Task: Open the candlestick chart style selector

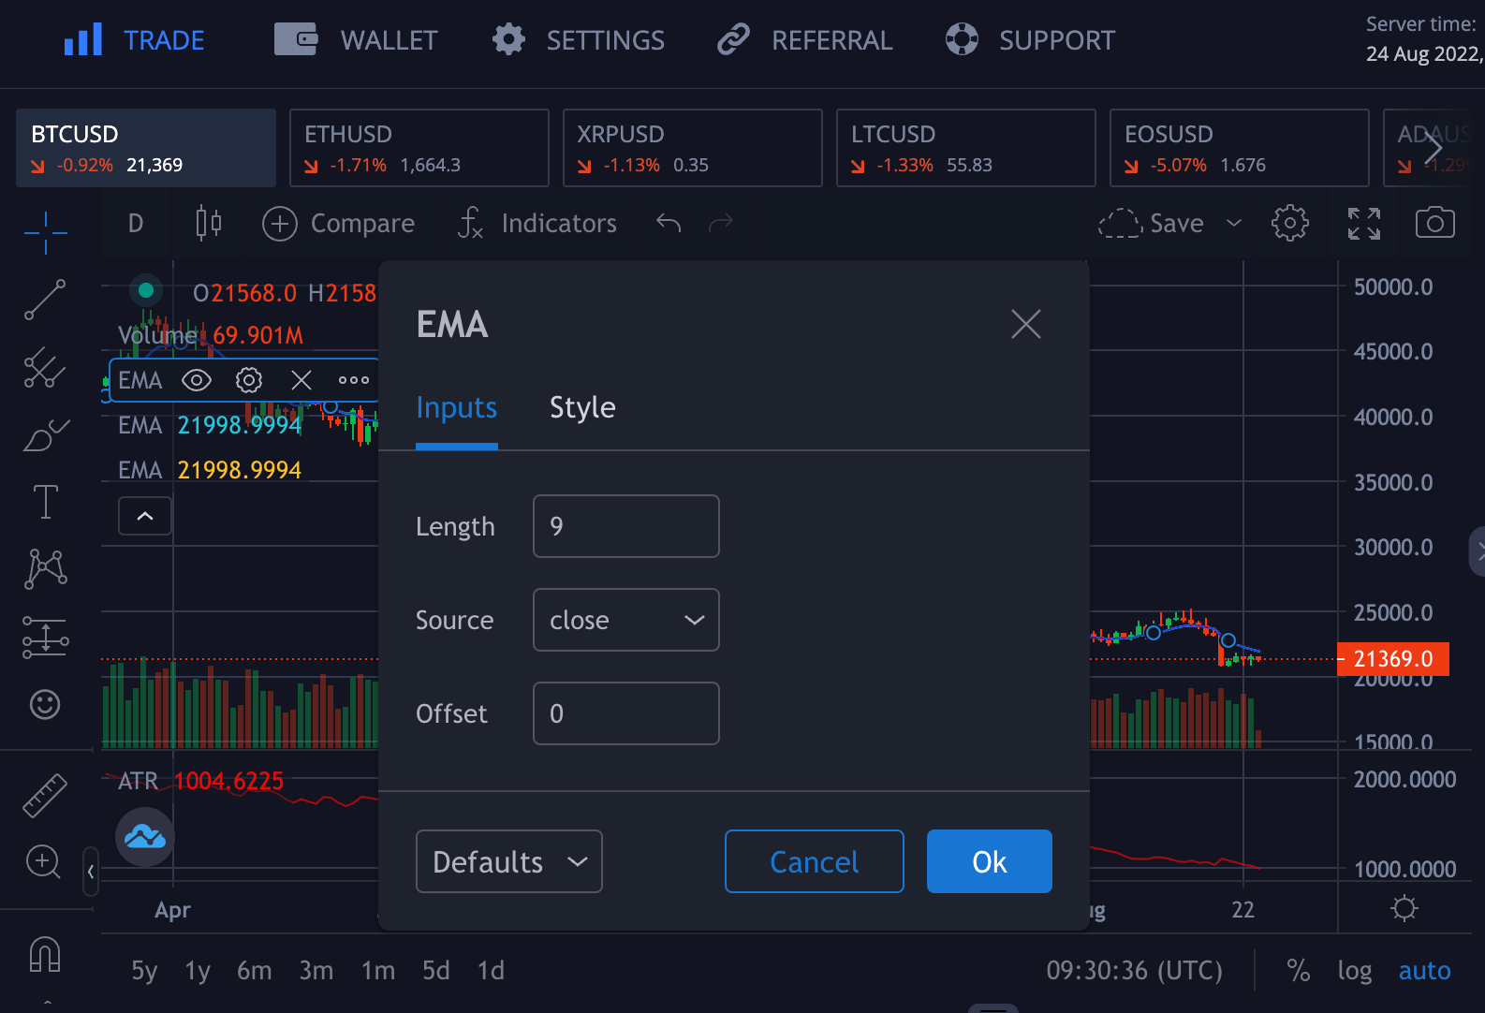Action: pos(209,223)
